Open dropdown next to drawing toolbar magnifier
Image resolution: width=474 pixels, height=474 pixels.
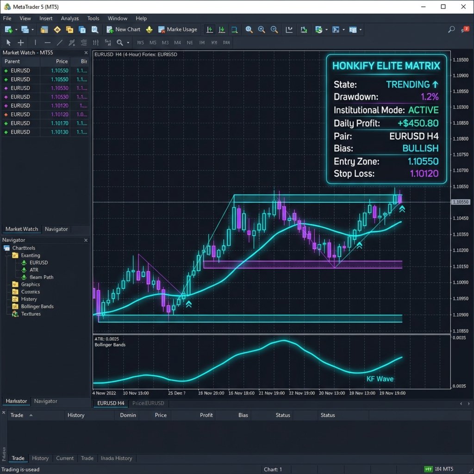(x=128, y=43)
